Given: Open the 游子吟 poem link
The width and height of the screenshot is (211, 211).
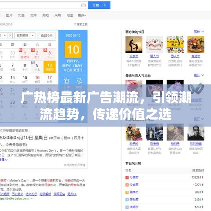Looking at the screenshot, I should pos(134,144).
